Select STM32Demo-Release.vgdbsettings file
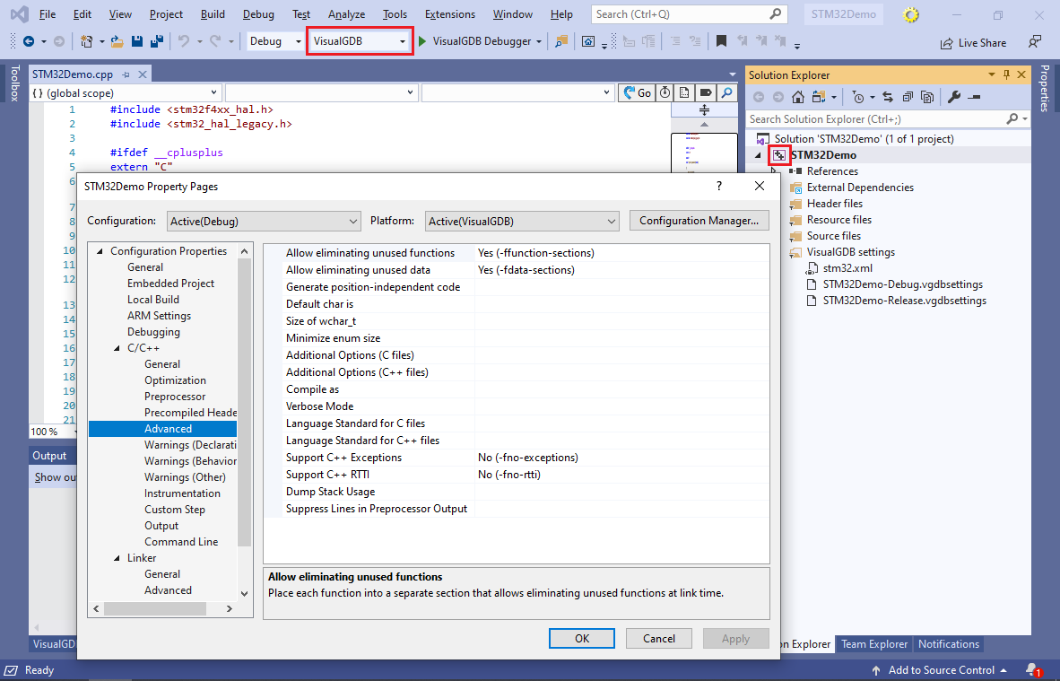This screenshot has height=681, width=1060. click(x=904, y=301)
